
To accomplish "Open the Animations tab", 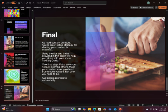I will click(x=47, y=7).
